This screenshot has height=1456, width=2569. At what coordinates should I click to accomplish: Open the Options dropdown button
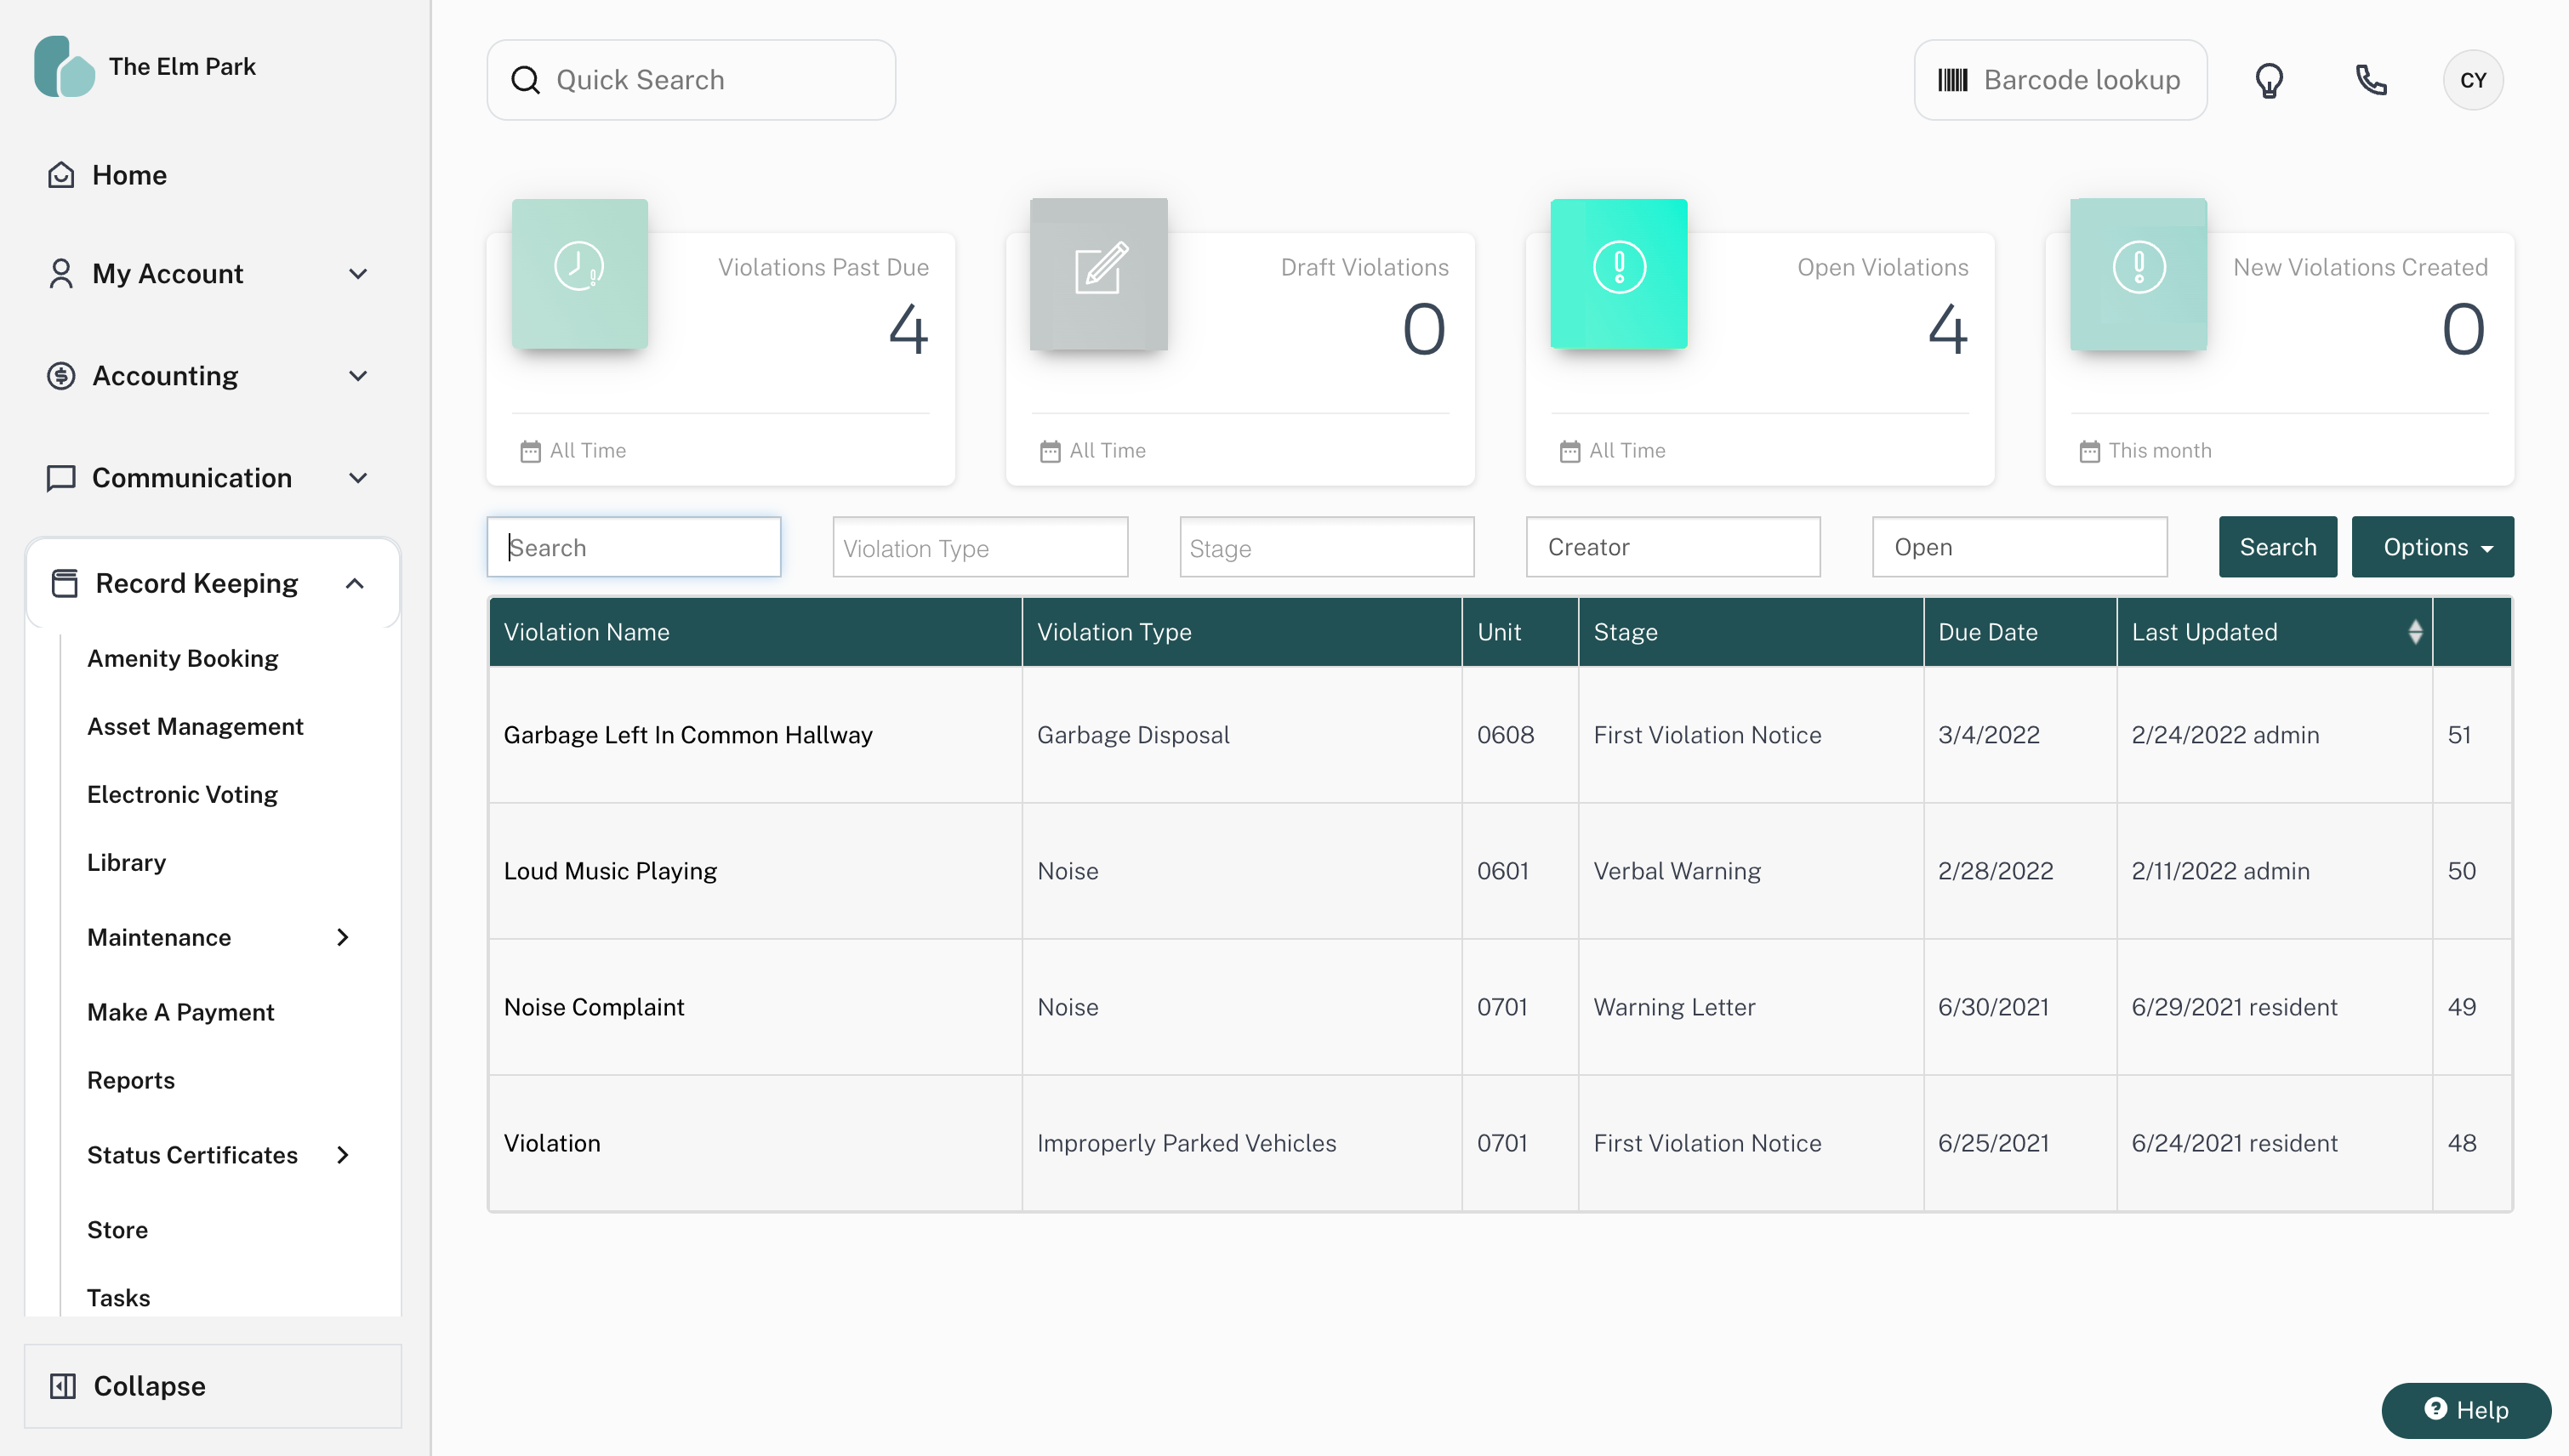(x=2432, y=547)
